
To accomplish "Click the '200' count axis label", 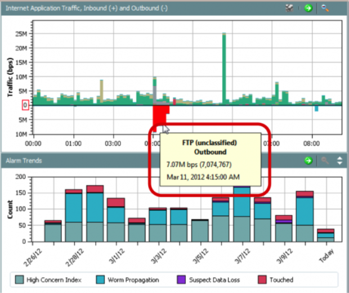I will click(20, 177).
